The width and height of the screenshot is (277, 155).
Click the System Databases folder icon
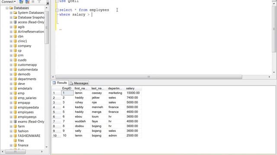coord(15,12)
